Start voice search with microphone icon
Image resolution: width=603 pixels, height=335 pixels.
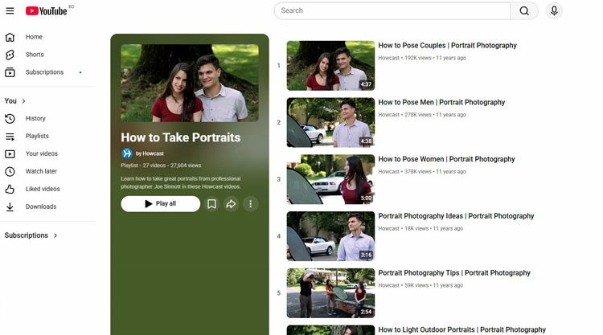[554, 10]
